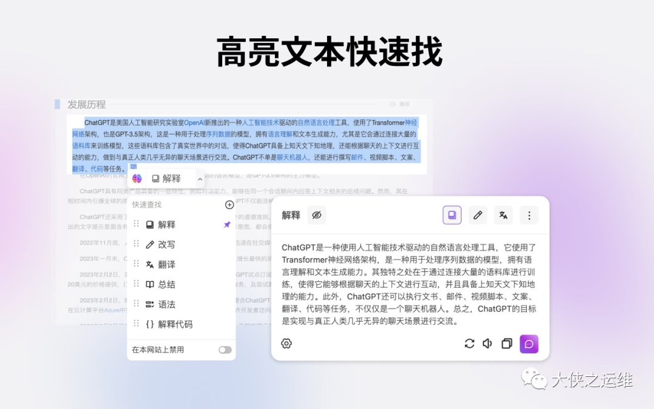Open settings gear in result panel
Image resolution: width=654 pixels, height=409 pixels.
tap(286, 344)
